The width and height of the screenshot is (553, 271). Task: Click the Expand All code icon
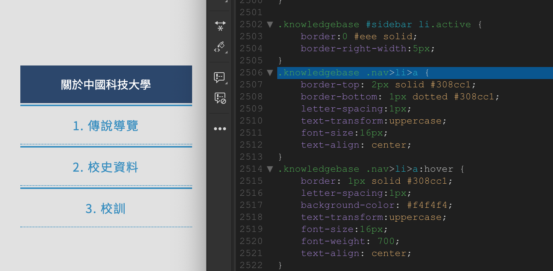coord(220,26)
